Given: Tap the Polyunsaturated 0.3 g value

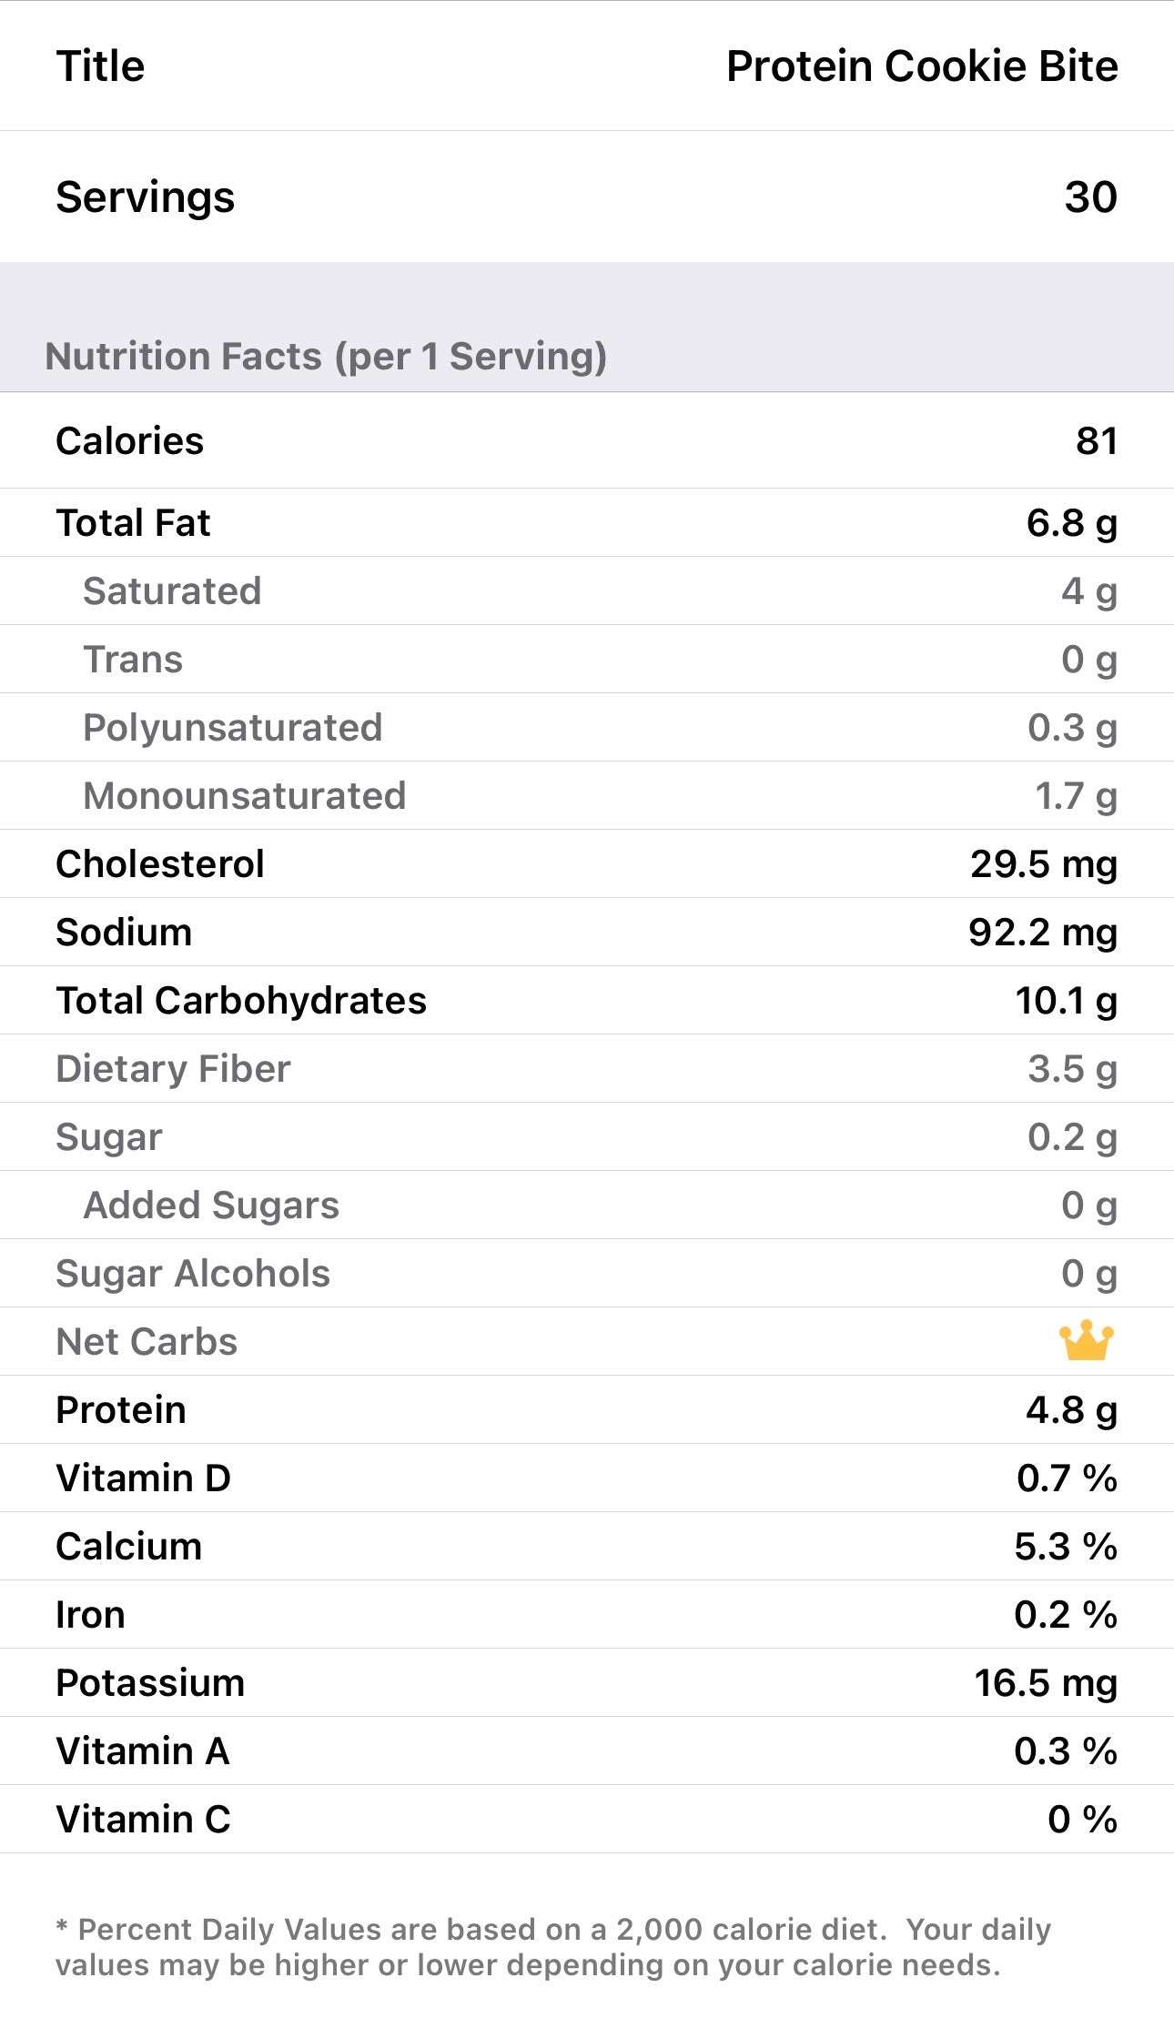Looking at the screenshot, I should (x=1072, y=727).
